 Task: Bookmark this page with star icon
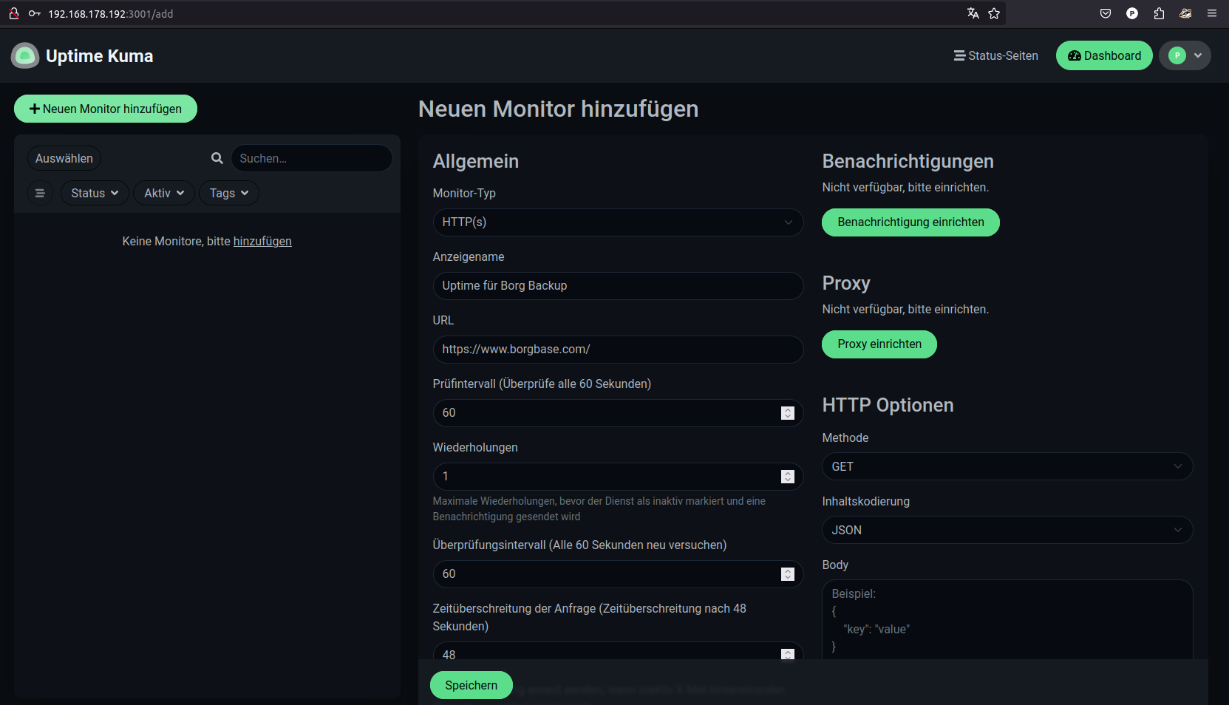pyautogui.click(x=994, y=13)
